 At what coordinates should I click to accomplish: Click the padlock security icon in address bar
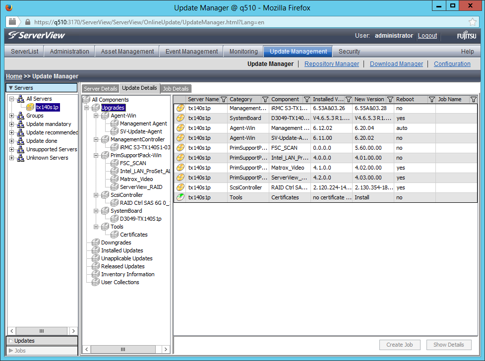(28, 22)
